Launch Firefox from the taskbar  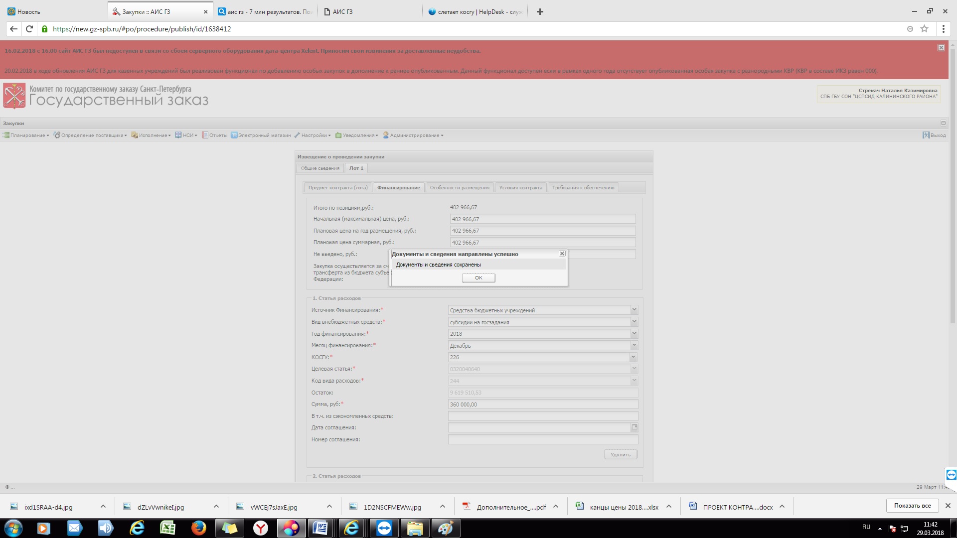coord(198,528)
